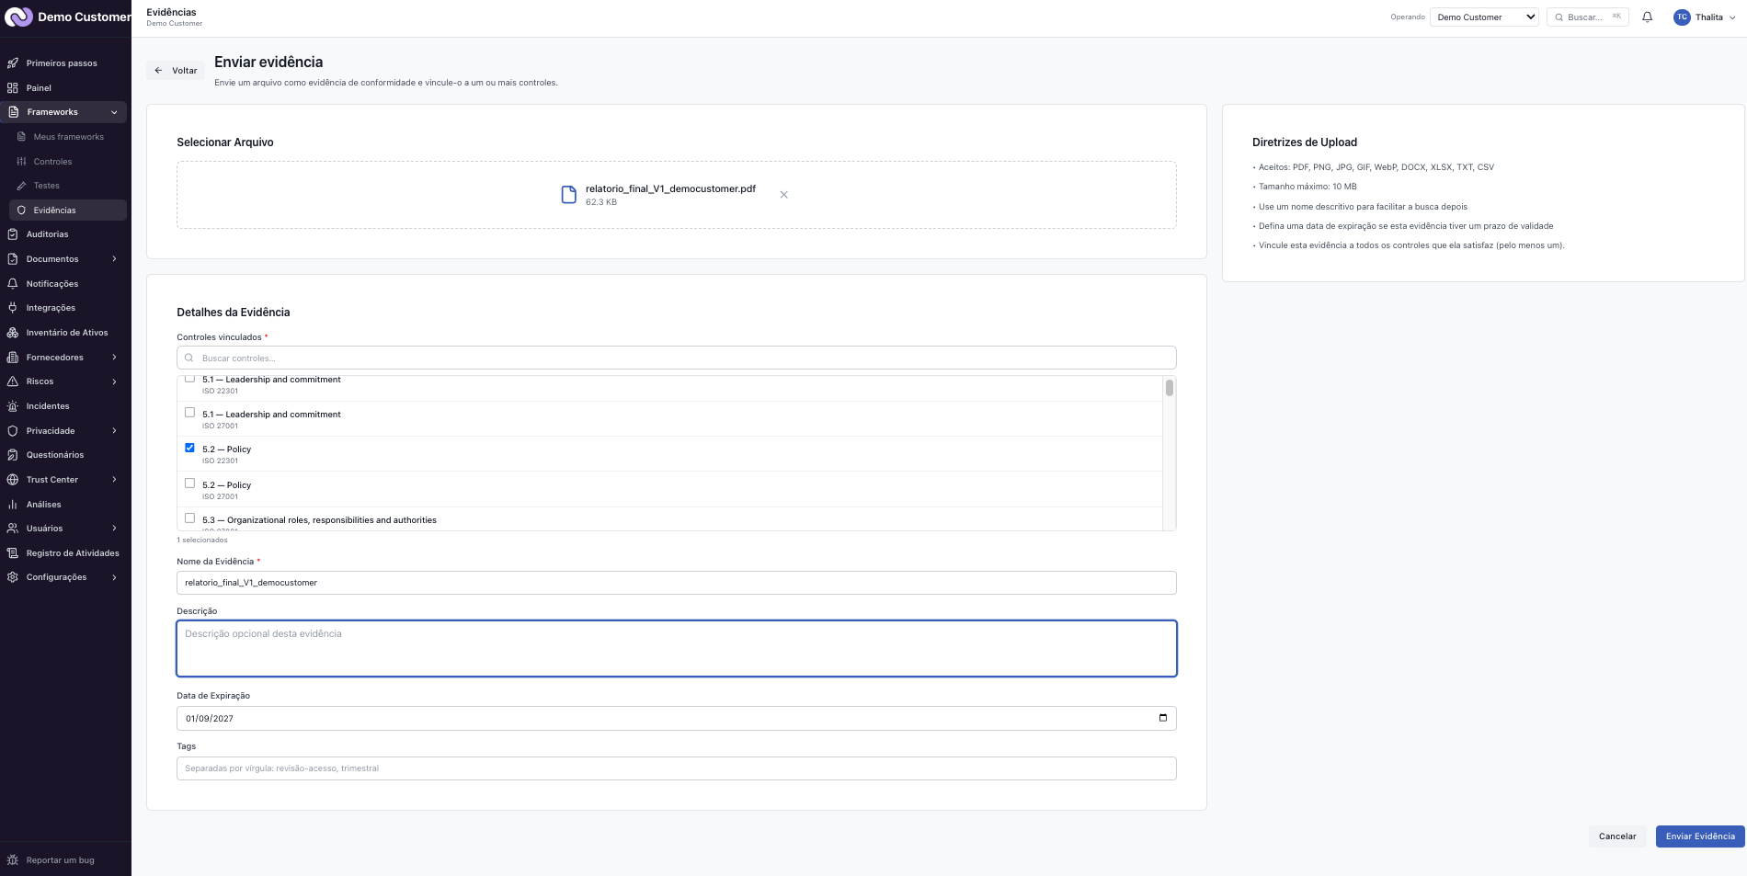Click the controls list scrollbar thumb
The height and width of the screenshot is (876, 1747).
(x=1170, y=388)
